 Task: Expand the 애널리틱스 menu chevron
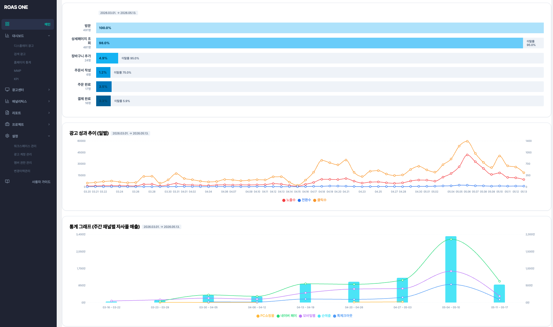click(x=49, y=101)
